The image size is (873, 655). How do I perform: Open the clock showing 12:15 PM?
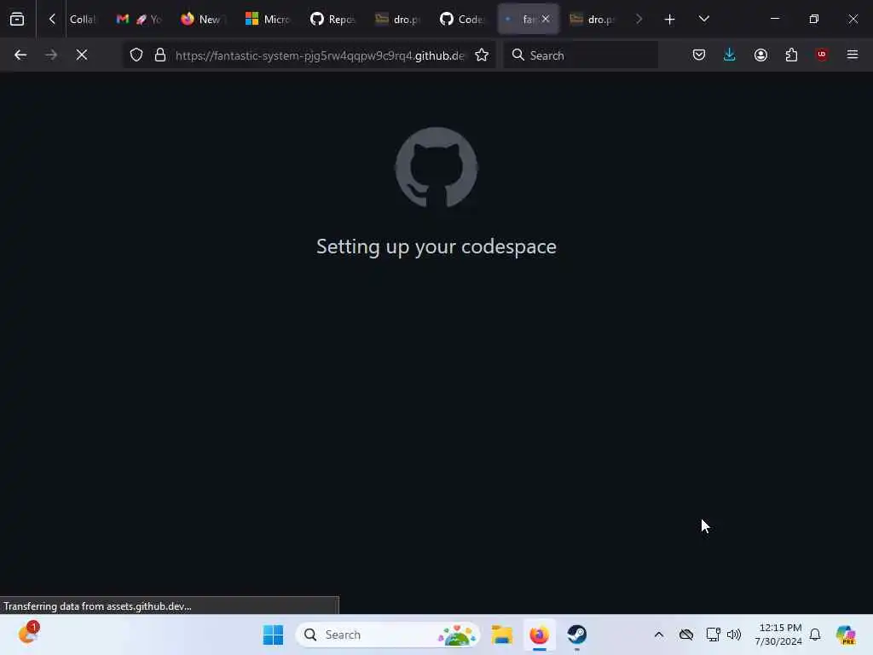point(778,635)
